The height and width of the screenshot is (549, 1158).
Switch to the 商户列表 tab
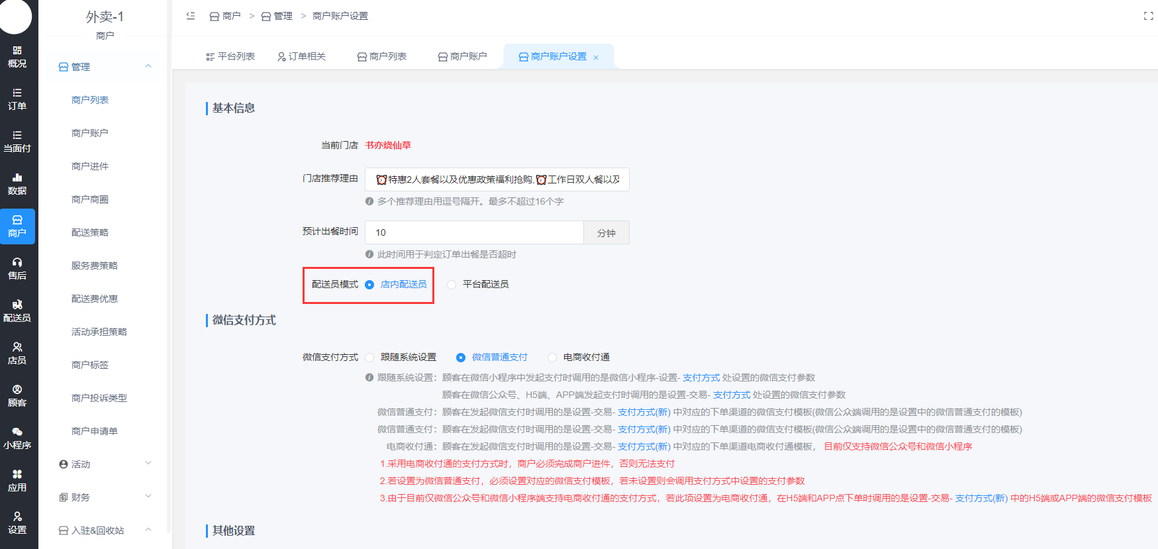382,56
